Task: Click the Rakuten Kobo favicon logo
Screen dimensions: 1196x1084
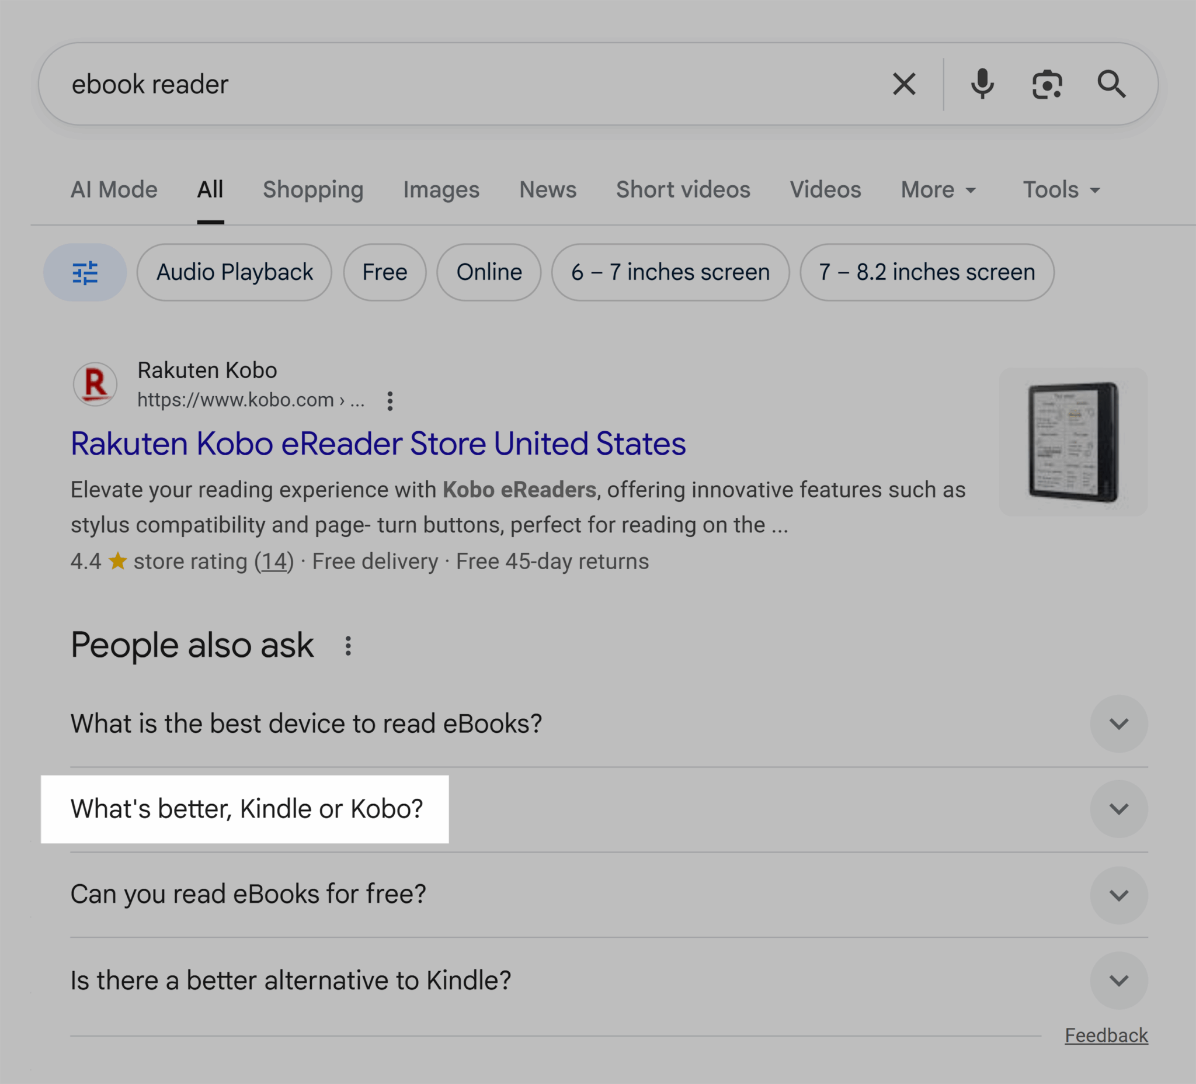Action: pos(95,385)
